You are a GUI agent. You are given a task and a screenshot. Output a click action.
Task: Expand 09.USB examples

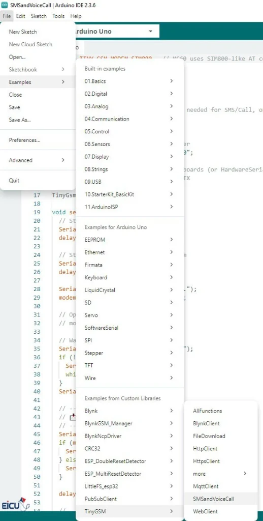129,182
